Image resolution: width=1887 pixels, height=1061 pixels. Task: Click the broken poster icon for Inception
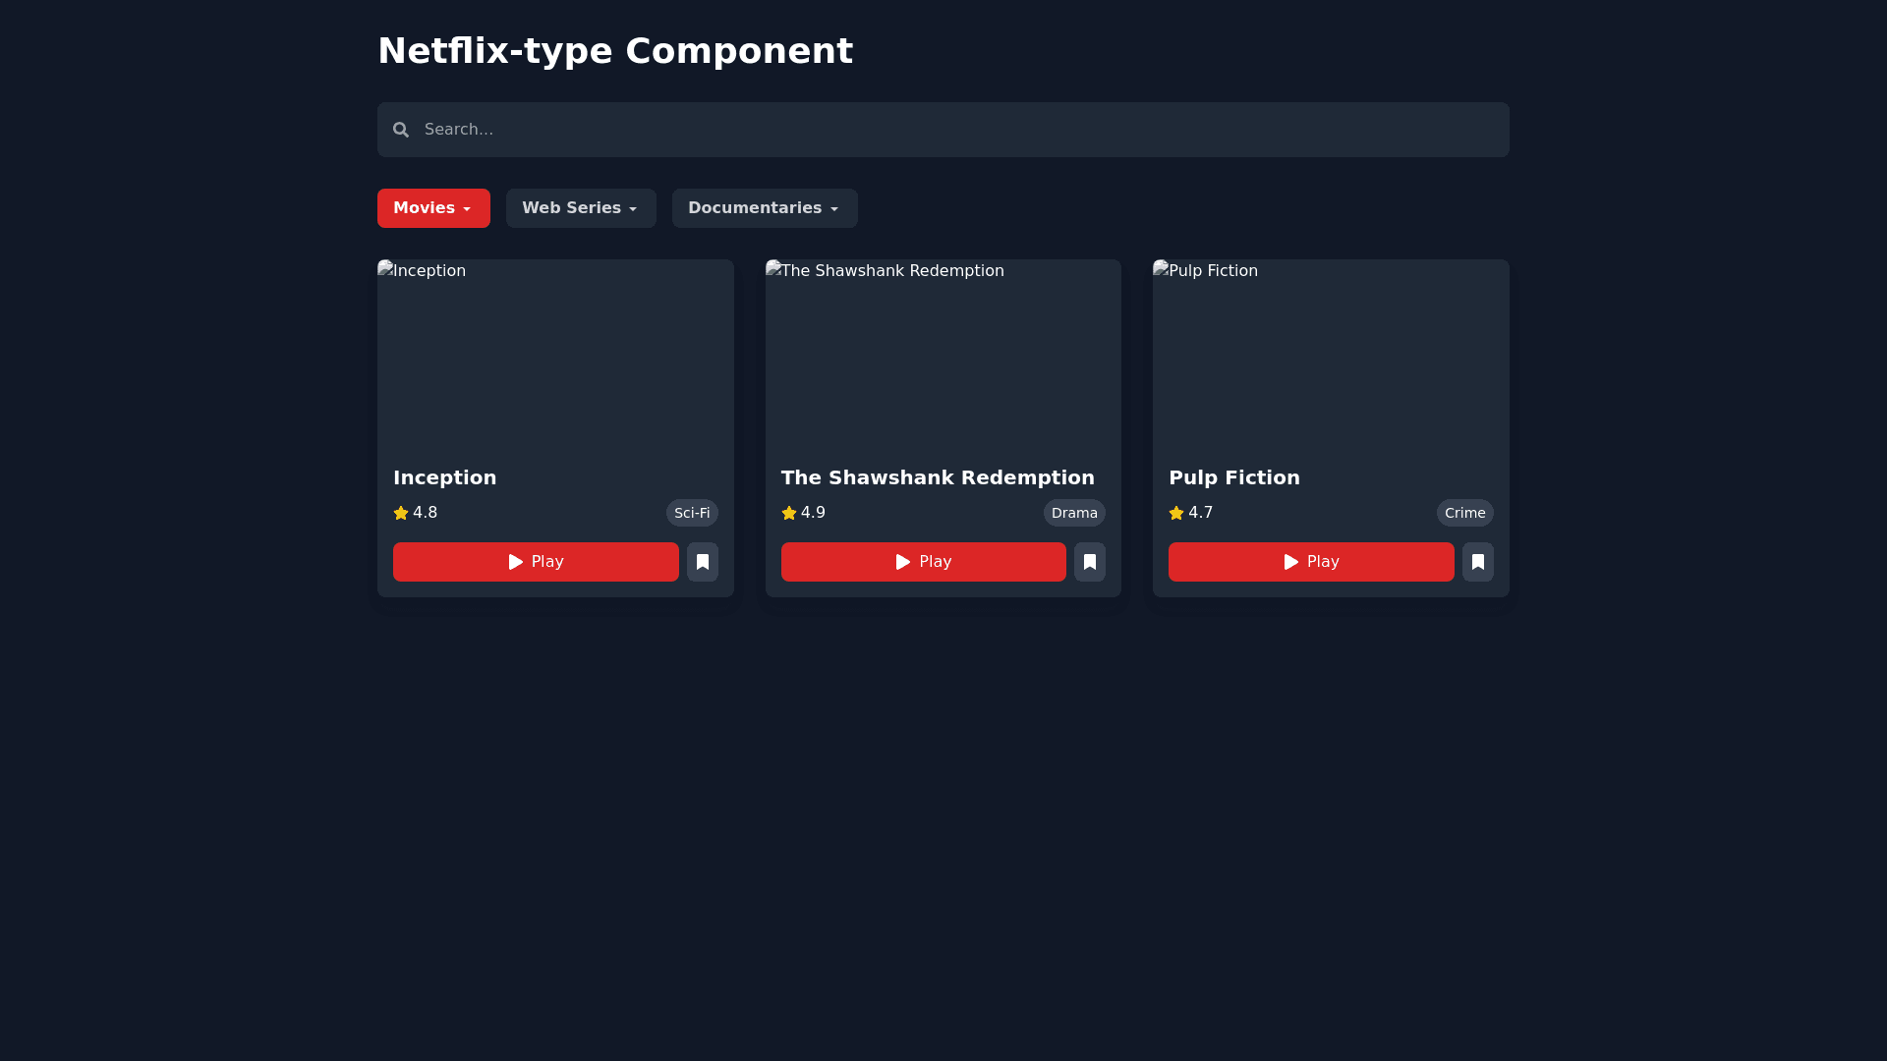[x=386, y=269]
